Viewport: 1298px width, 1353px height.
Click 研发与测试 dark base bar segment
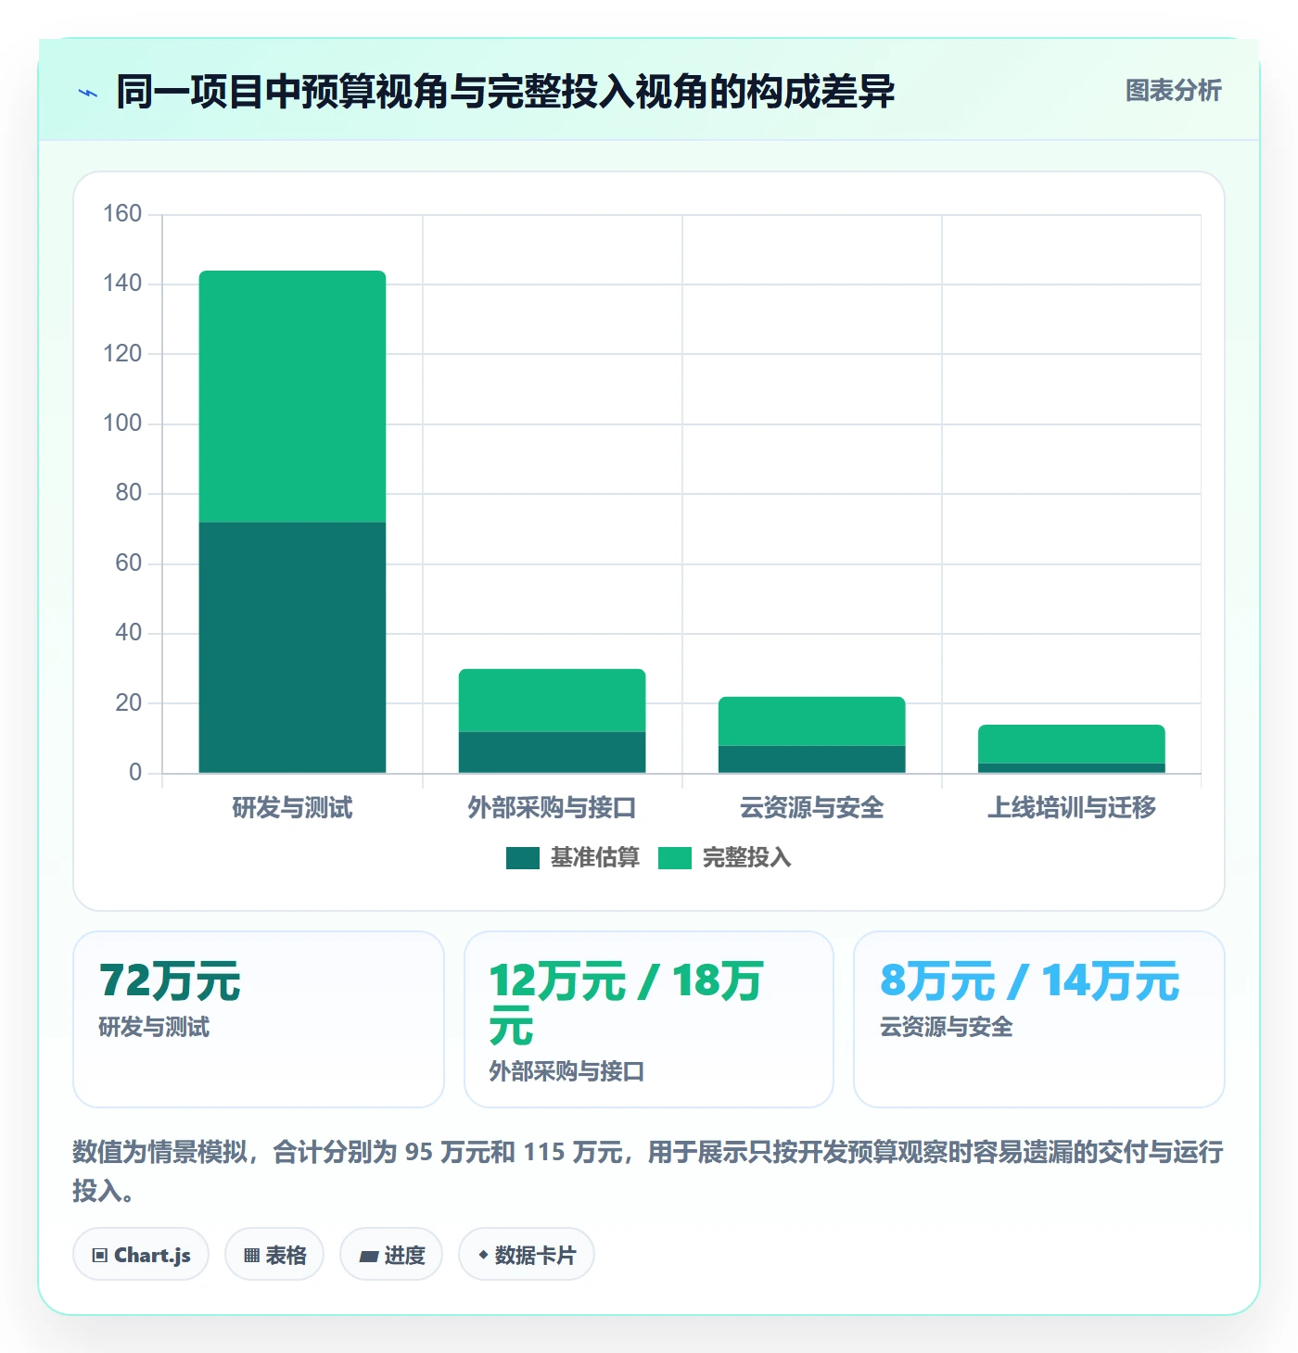click(x=293, y=647)
